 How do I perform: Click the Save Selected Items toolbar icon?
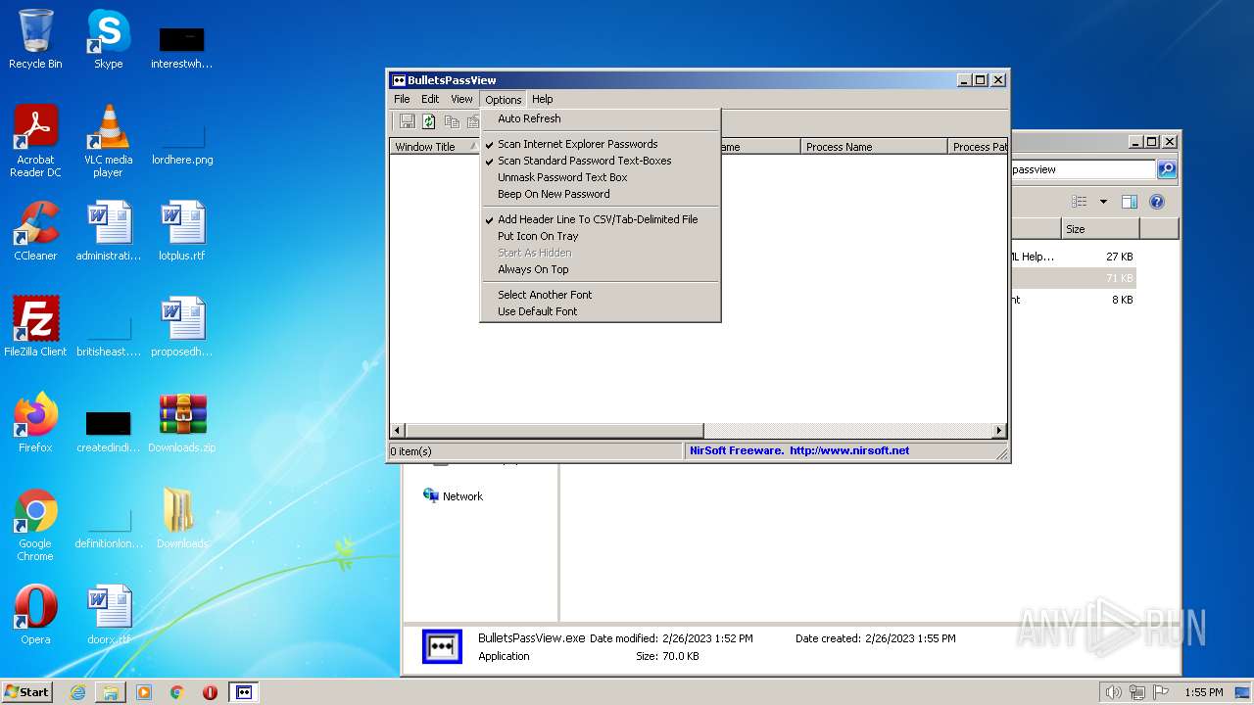(x=407, y=121)
